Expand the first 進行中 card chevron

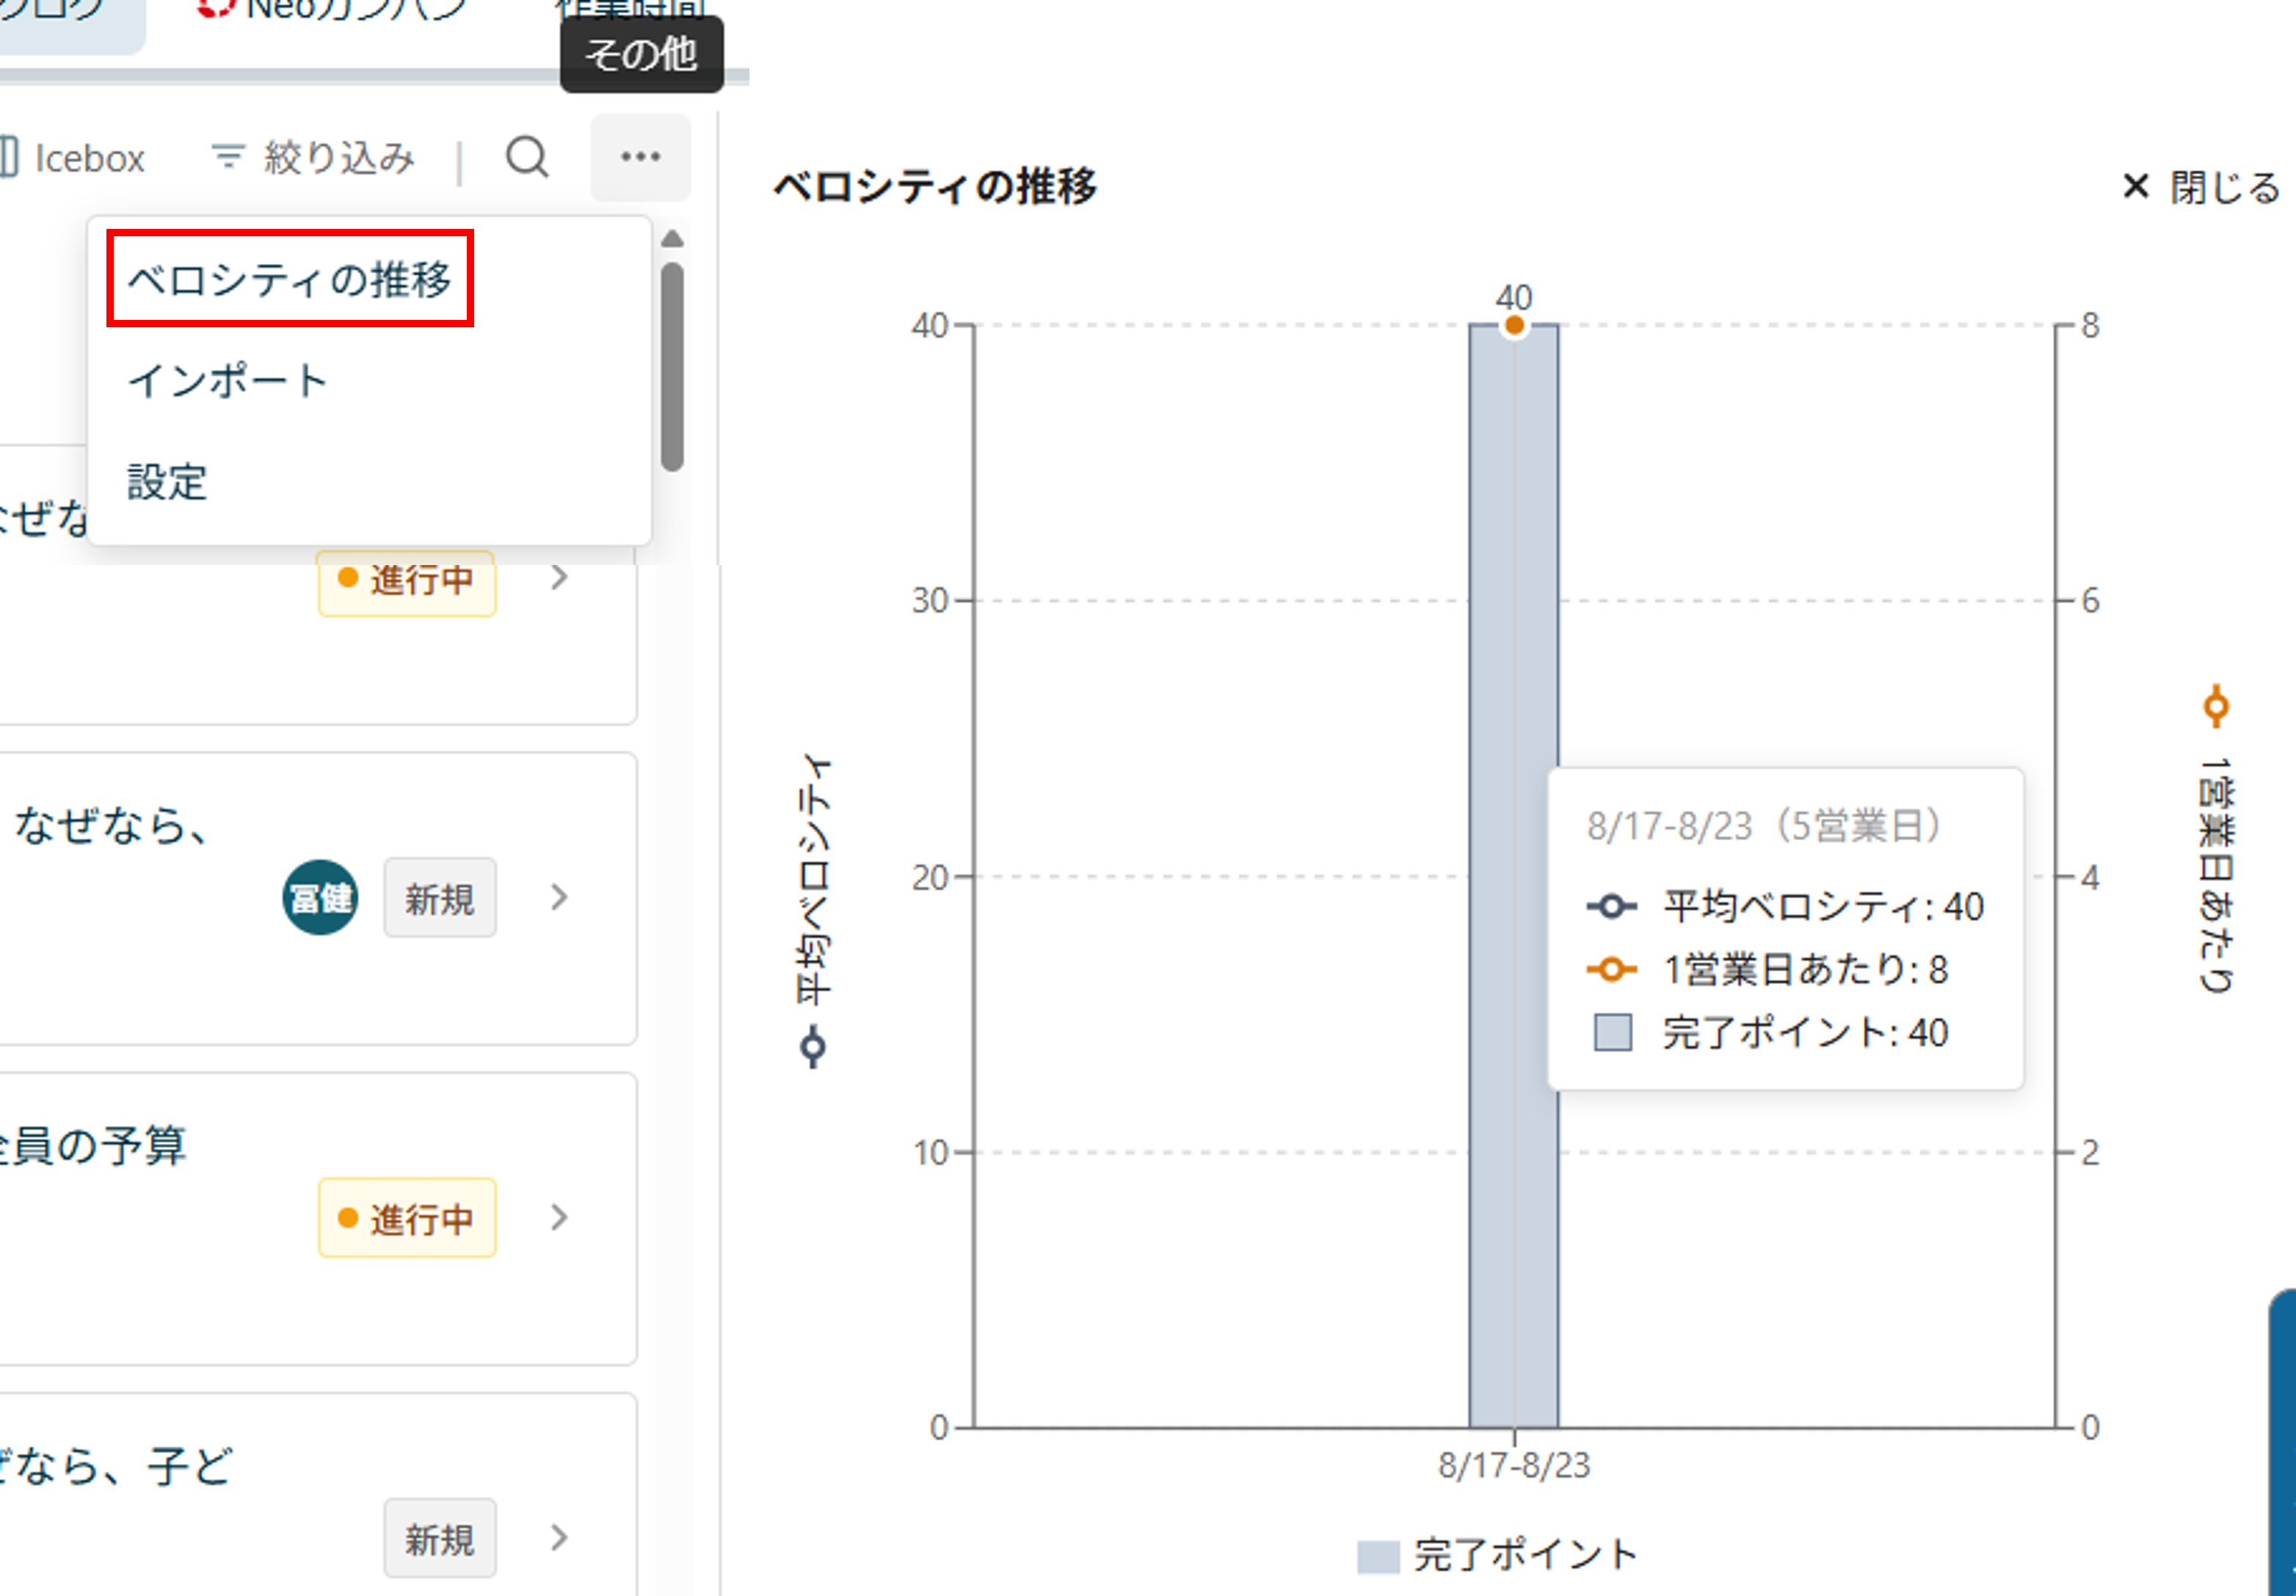[x=559, y=578]
